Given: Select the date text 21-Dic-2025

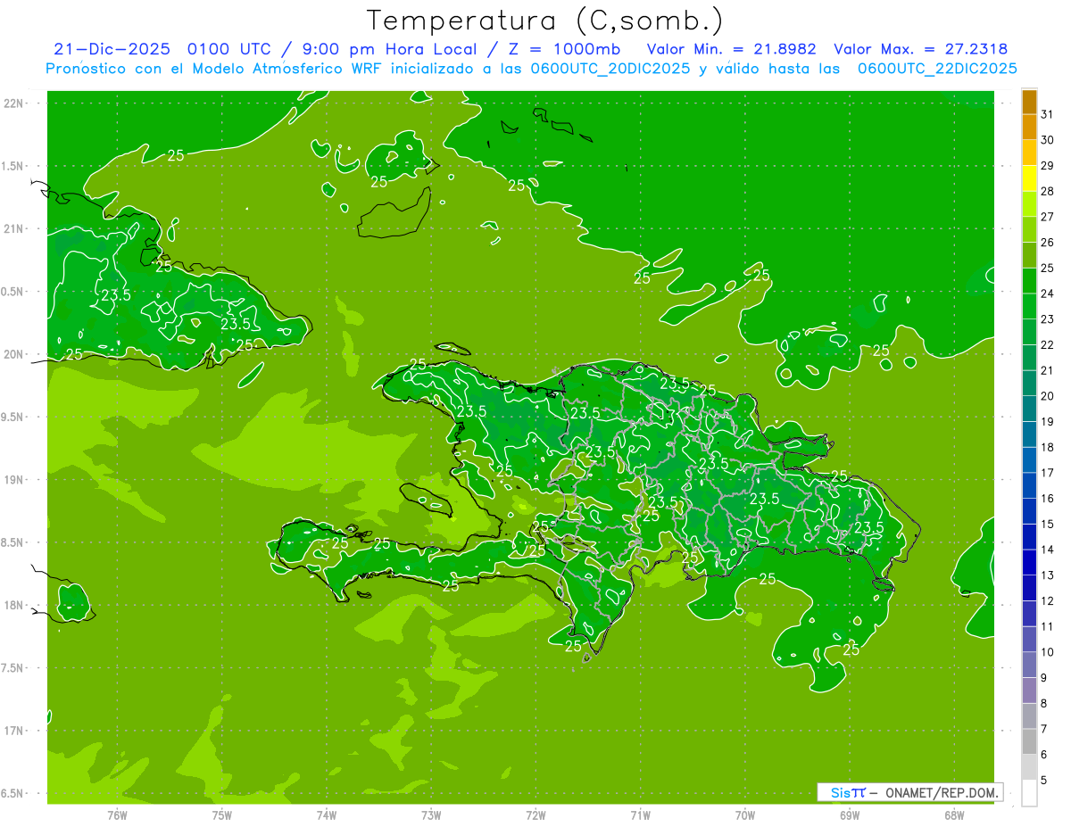Looking at the screenshot, I should (112, 49).
